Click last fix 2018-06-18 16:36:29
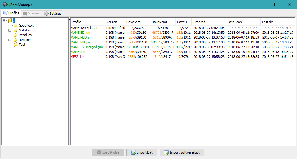297x159 pixels. (278, 52)
